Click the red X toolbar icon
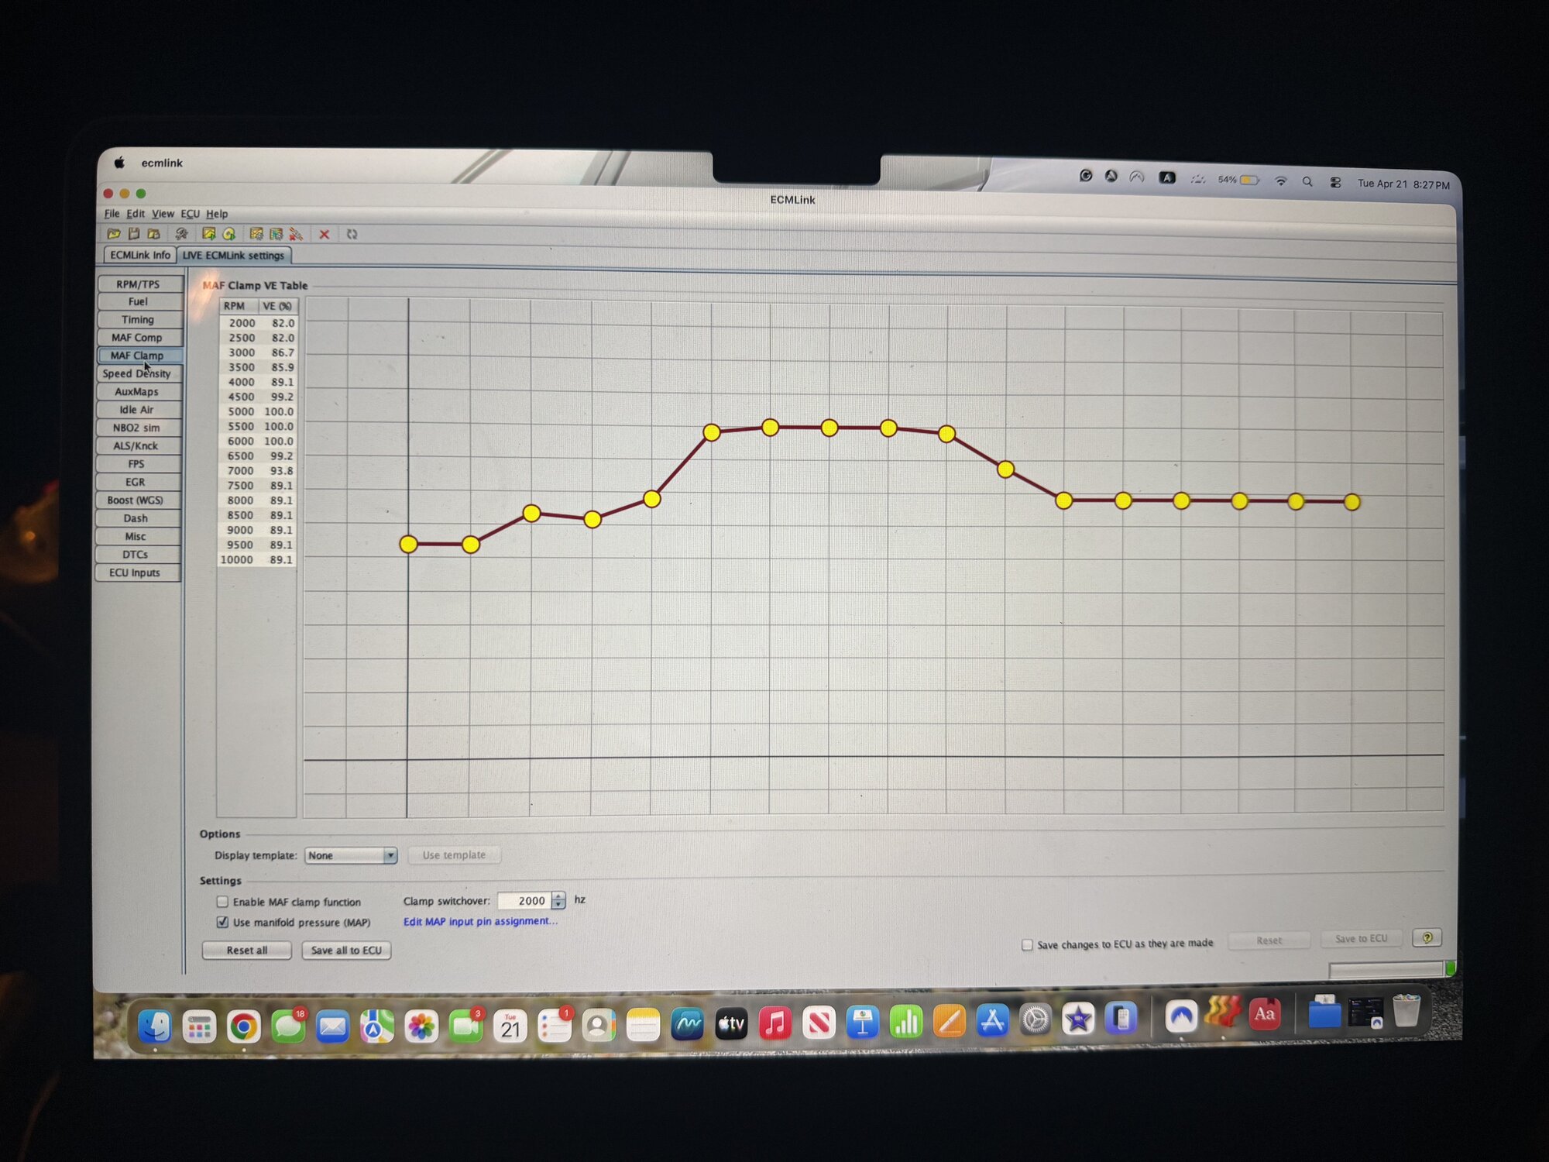Image resolution: width=1549 pixels, height=1162 pixels. pos(325,234)
